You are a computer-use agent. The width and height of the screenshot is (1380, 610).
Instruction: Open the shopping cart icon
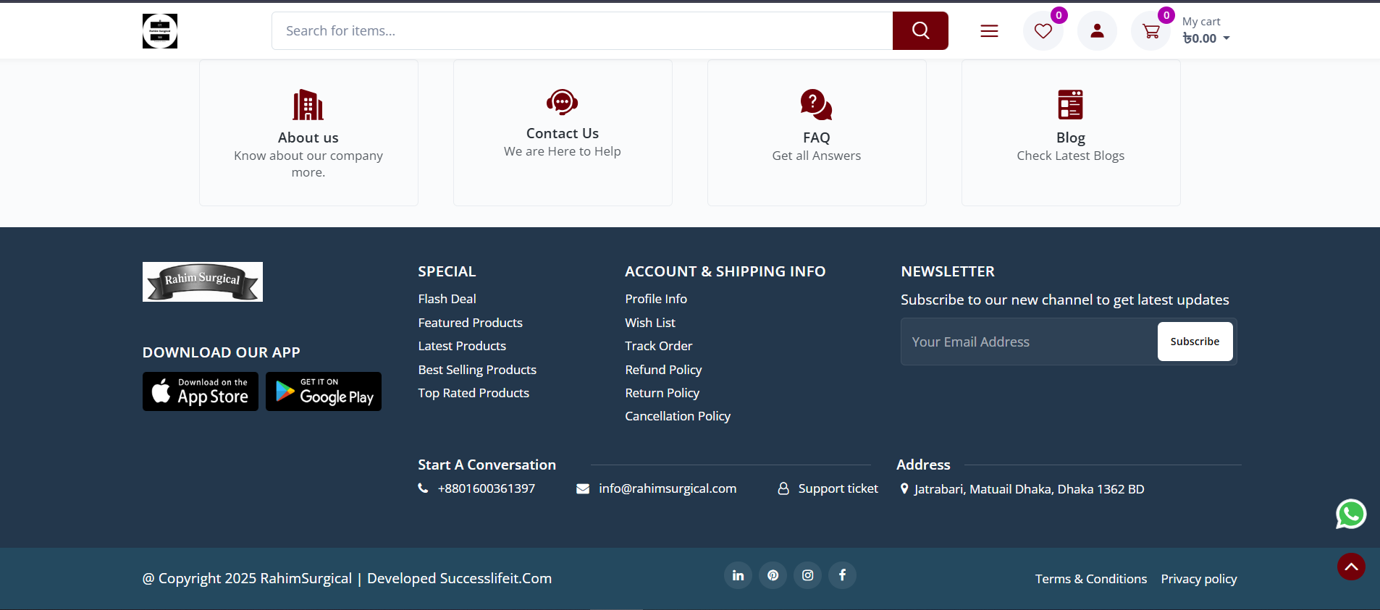pos(1150,31)
